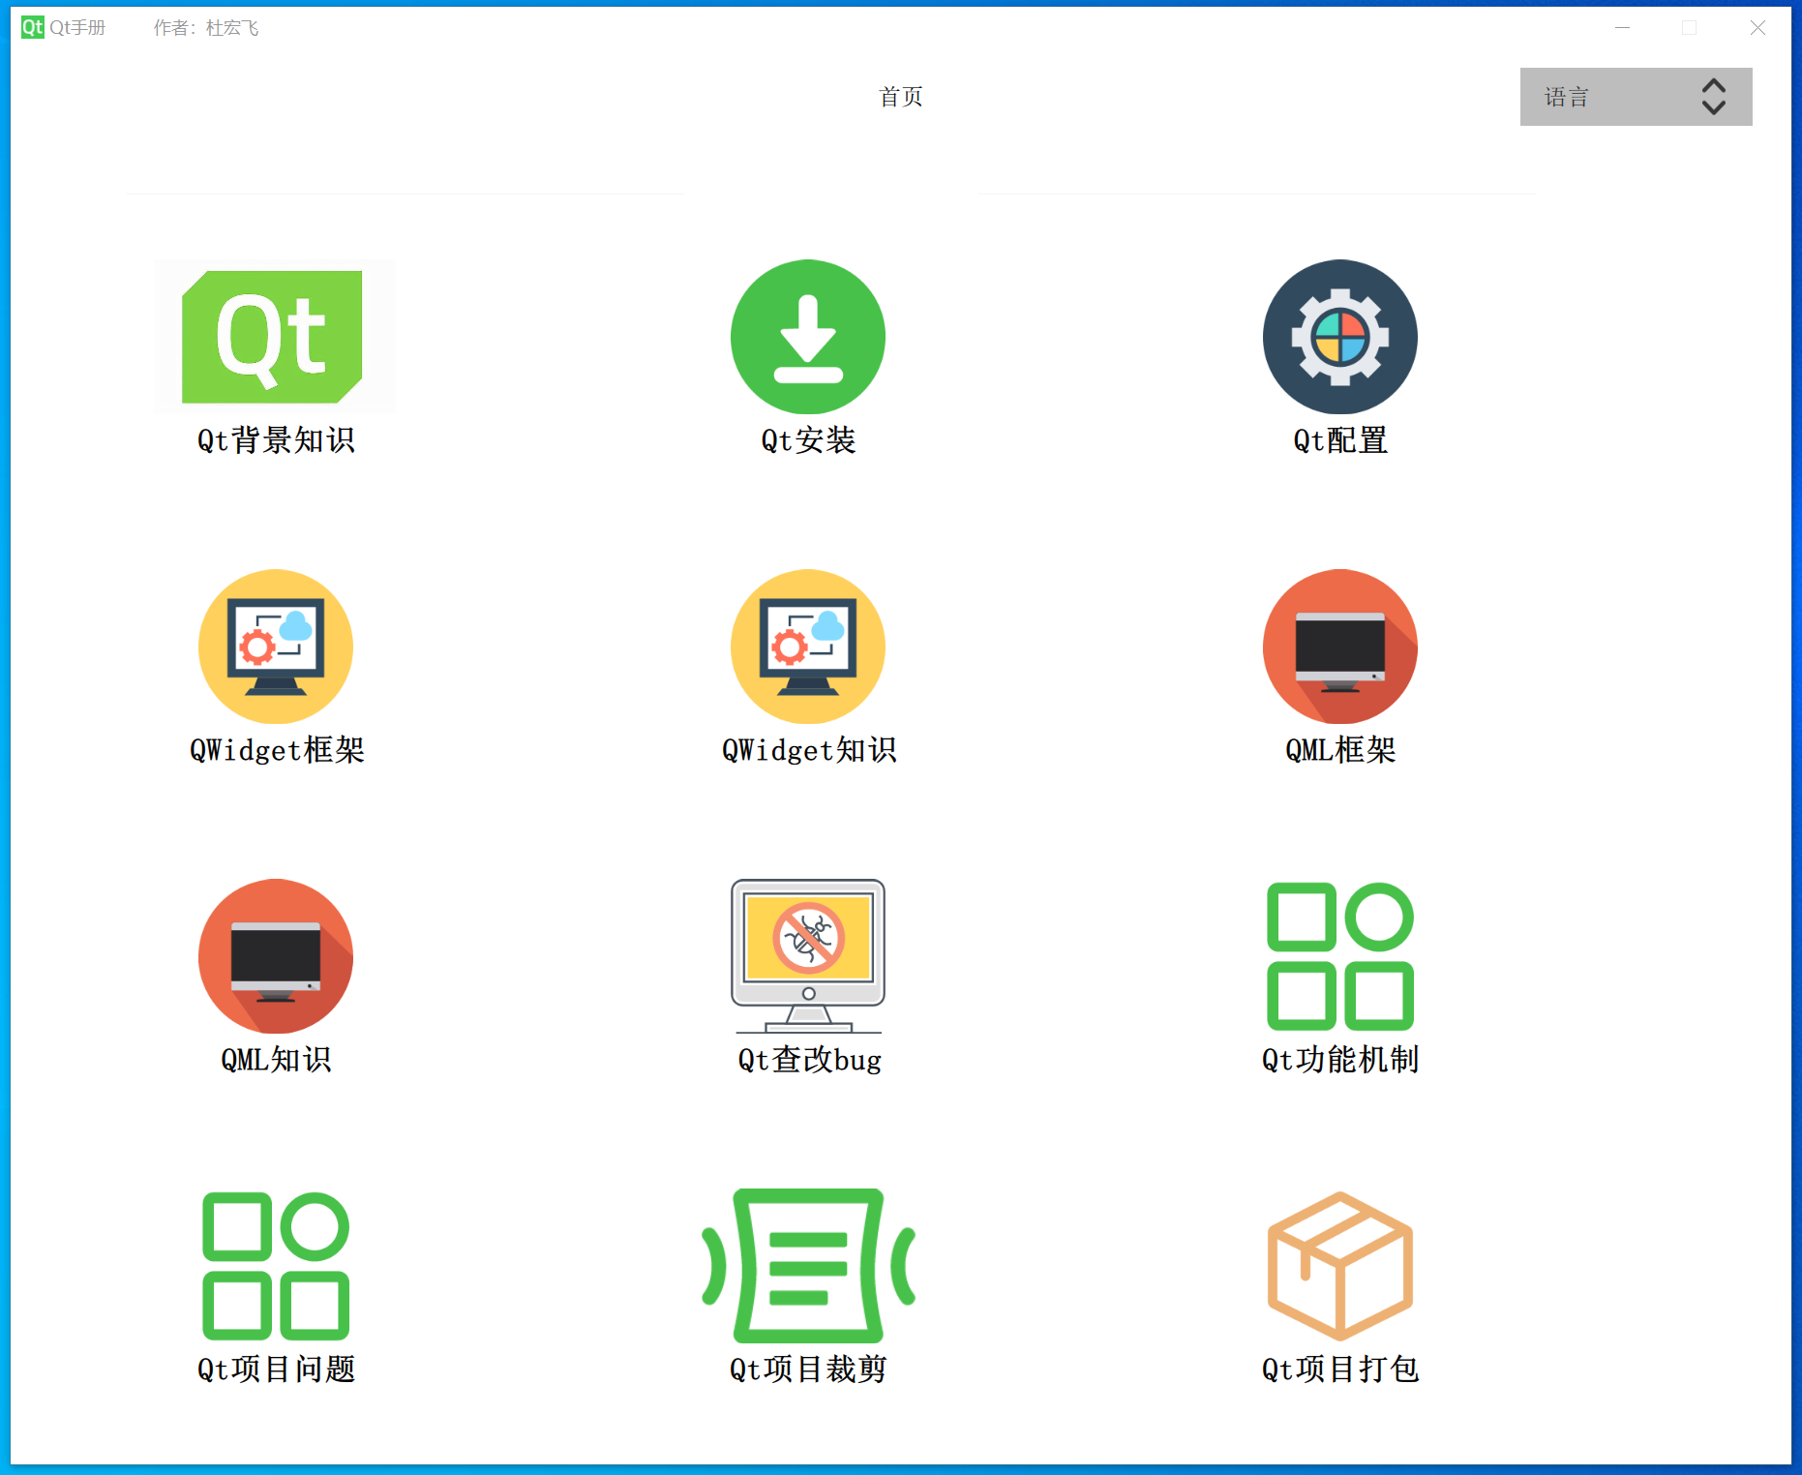Click the Qt项目裁剪 document icon
Screen dimensions: 1802x1475
point(808,1266)
